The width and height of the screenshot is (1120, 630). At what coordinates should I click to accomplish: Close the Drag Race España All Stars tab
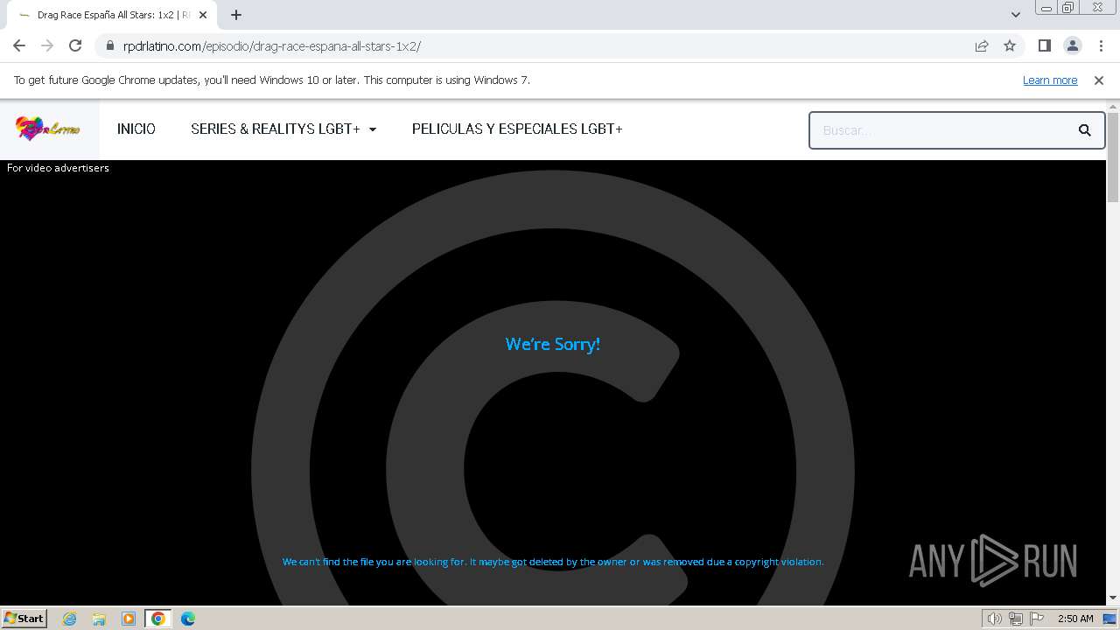pyautogui.click(x=203, y=15)
